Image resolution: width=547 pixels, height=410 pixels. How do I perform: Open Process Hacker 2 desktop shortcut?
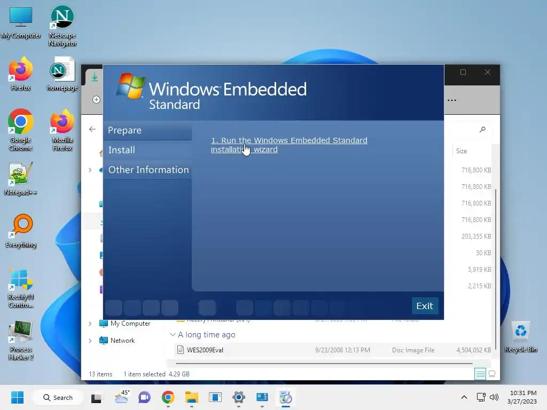(x=21, y=341)
